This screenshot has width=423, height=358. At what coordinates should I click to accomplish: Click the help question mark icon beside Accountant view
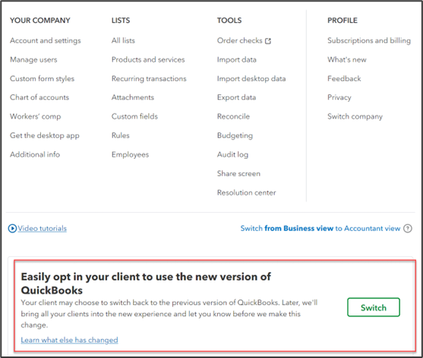pyautogui.click(x=408, y=229)
